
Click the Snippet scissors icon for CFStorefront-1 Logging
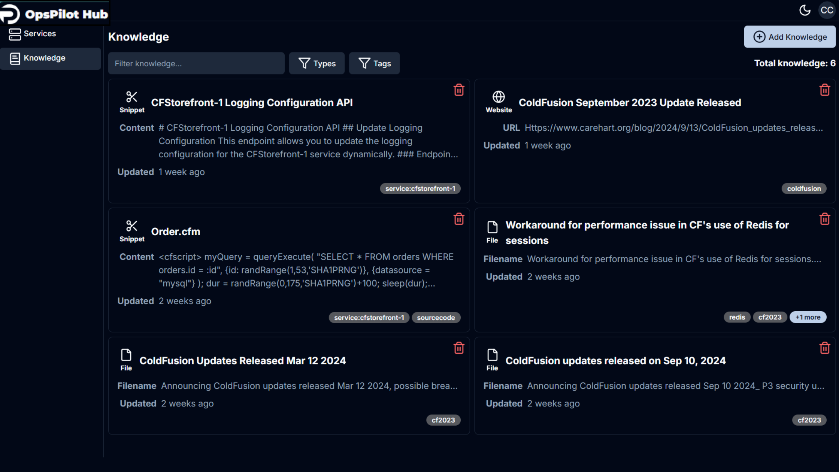(x=131, y=97)
